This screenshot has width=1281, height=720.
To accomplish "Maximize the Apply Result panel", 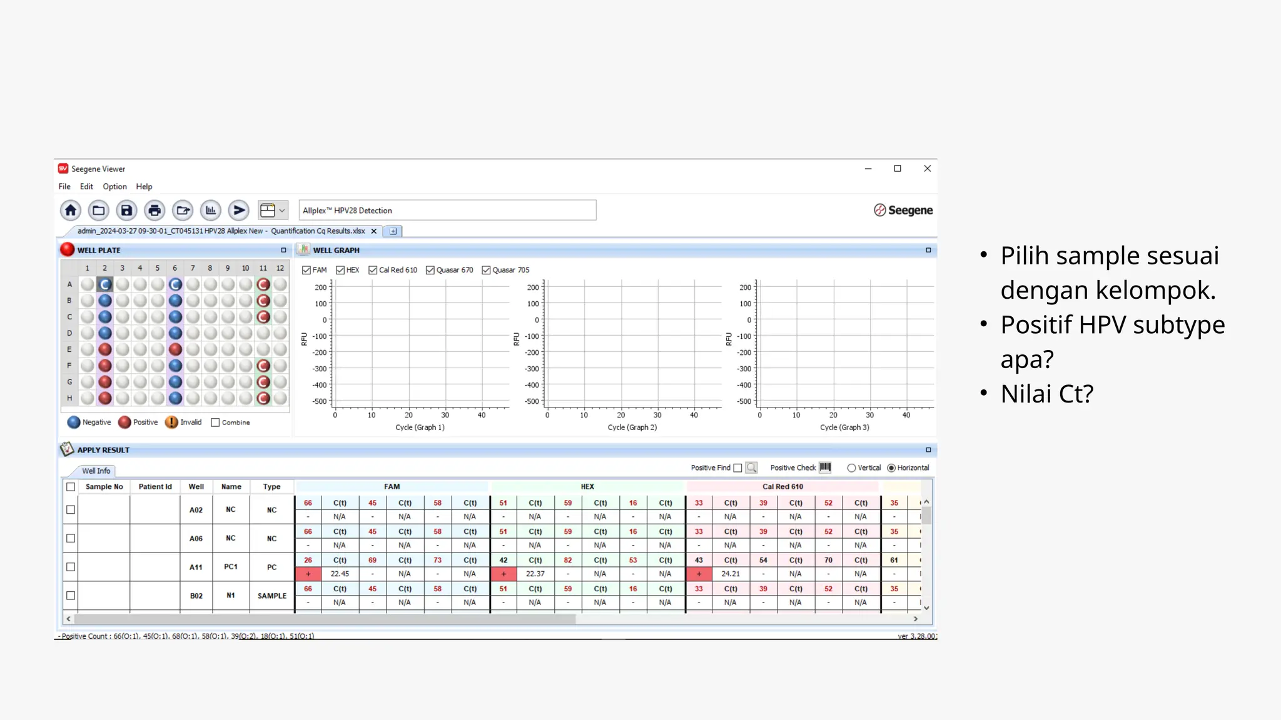I will coord(928,450).
